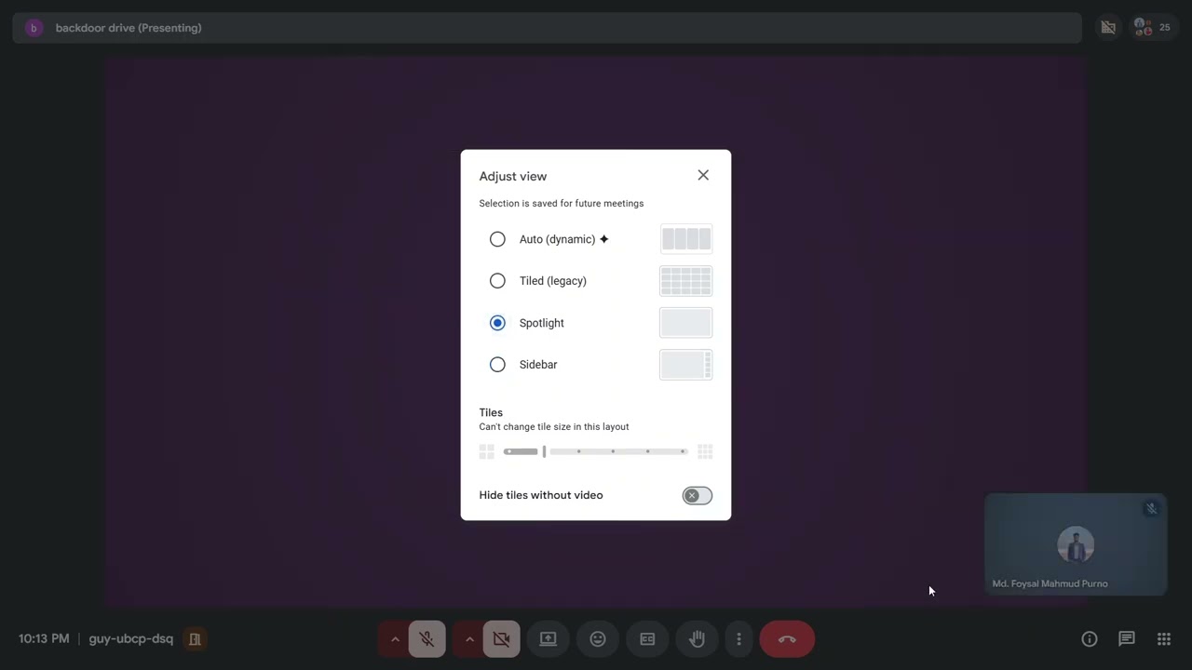
Task: Click the sparkle icon after Auto (dynamic)
Action: coord(604,239)
